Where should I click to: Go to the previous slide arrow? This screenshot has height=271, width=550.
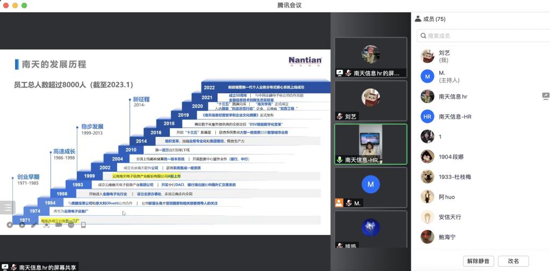click(x=10, y=225)
